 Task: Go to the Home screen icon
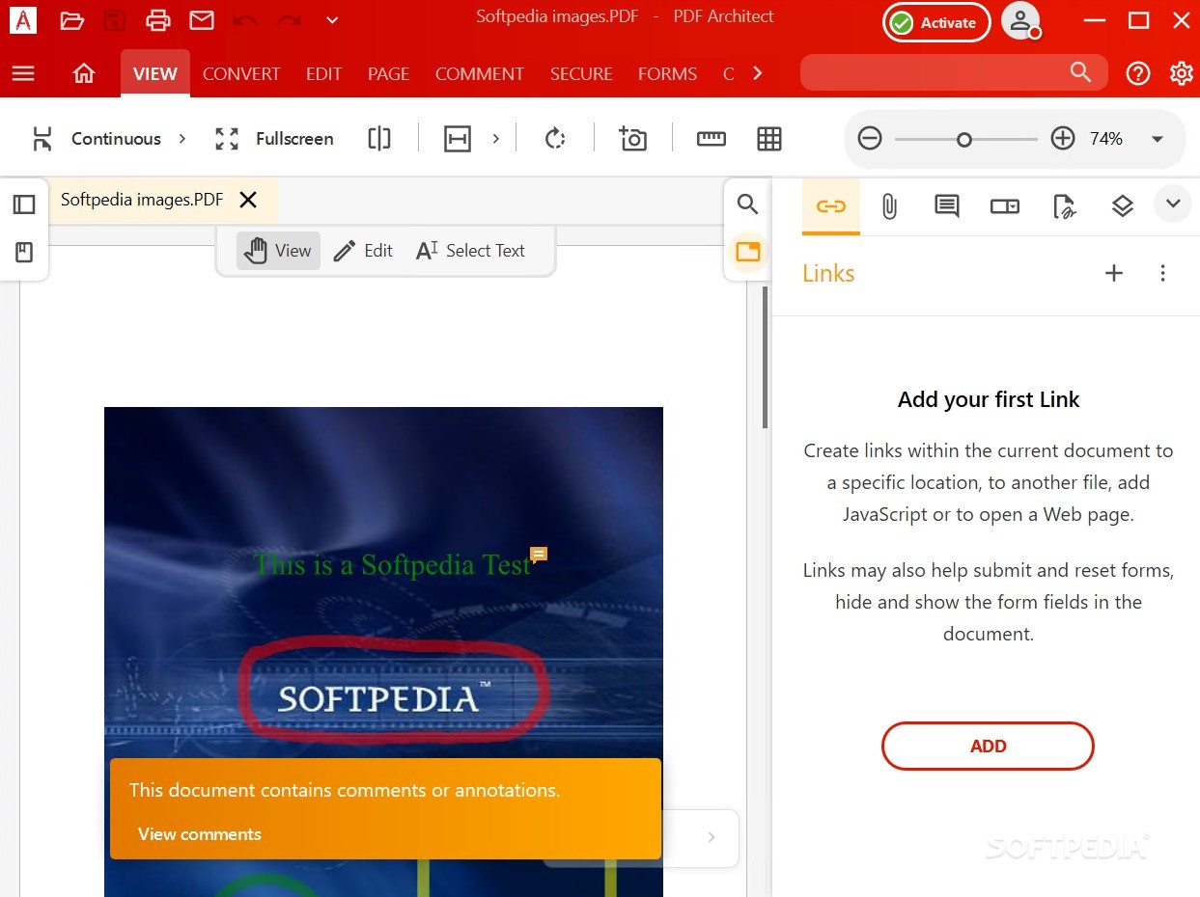tap(84, 73)
